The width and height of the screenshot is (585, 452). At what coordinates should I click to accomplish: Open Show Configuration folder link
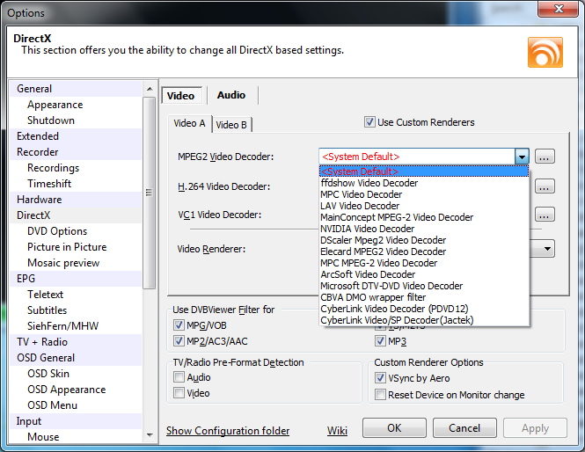pyautogui.click(x=228, y=431)
